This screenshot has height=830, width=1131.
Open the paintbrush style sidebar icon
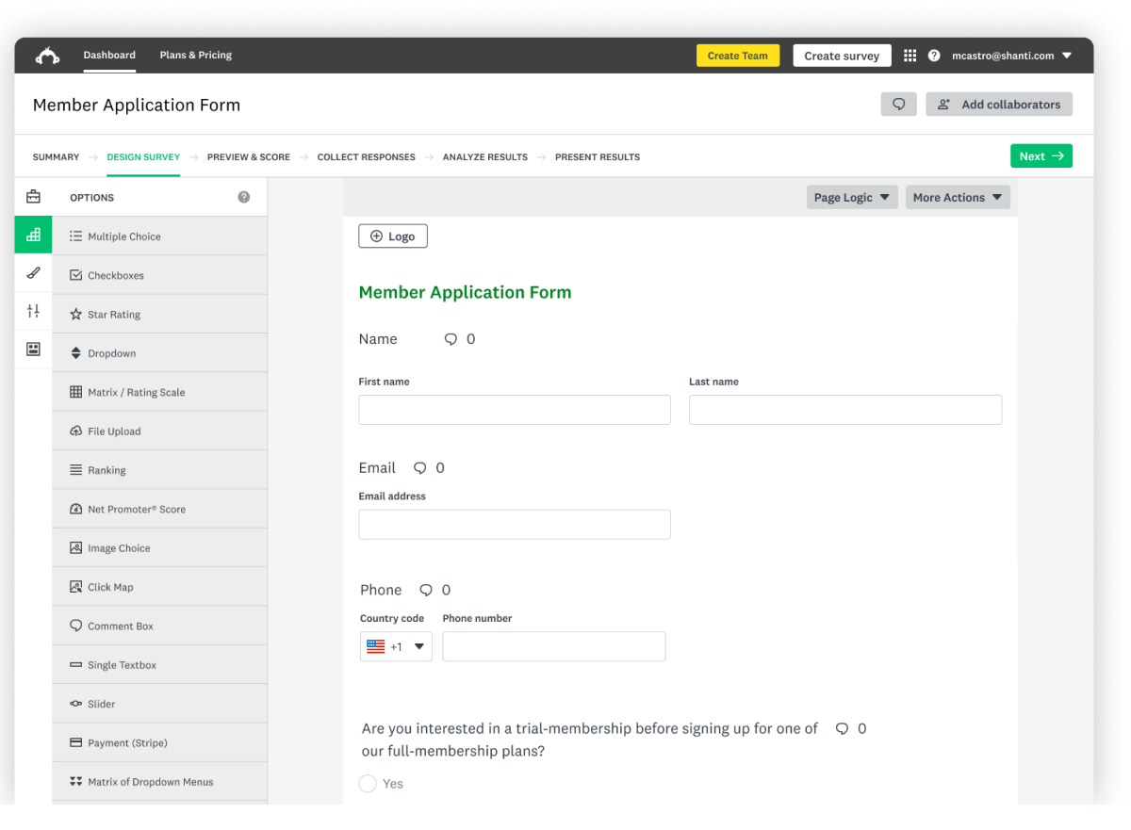tap(34, 273)
